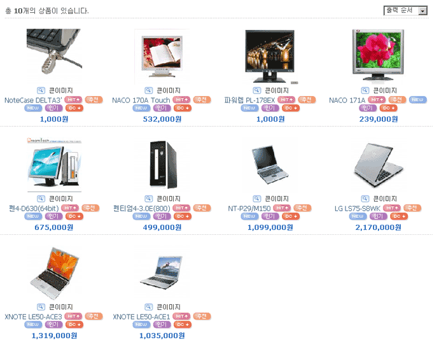
Task: Open the XNOTE LE50-ACE1 product name link
Action: [141, 317]
